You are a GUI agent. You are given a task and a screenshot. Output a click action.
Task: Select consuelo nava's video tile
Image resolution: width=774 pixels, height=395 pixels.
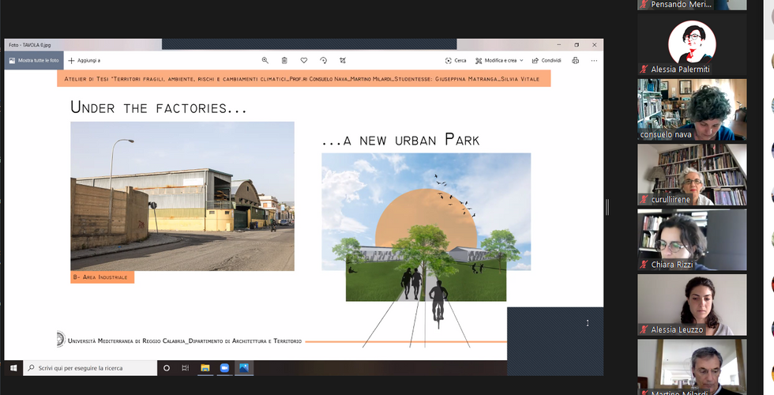[x=692, y=110]
